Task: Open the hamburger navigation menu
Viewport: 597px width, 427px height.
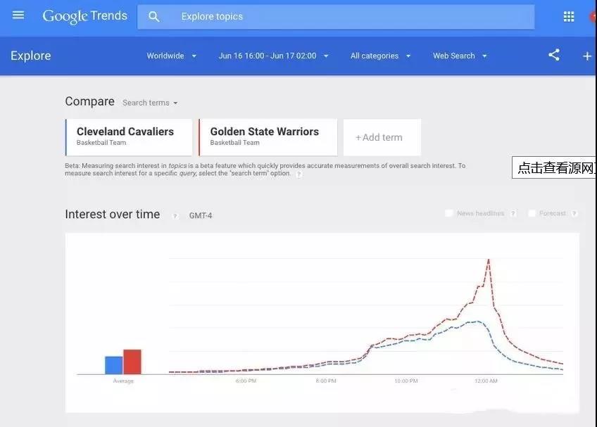Action: click(18, 15)
